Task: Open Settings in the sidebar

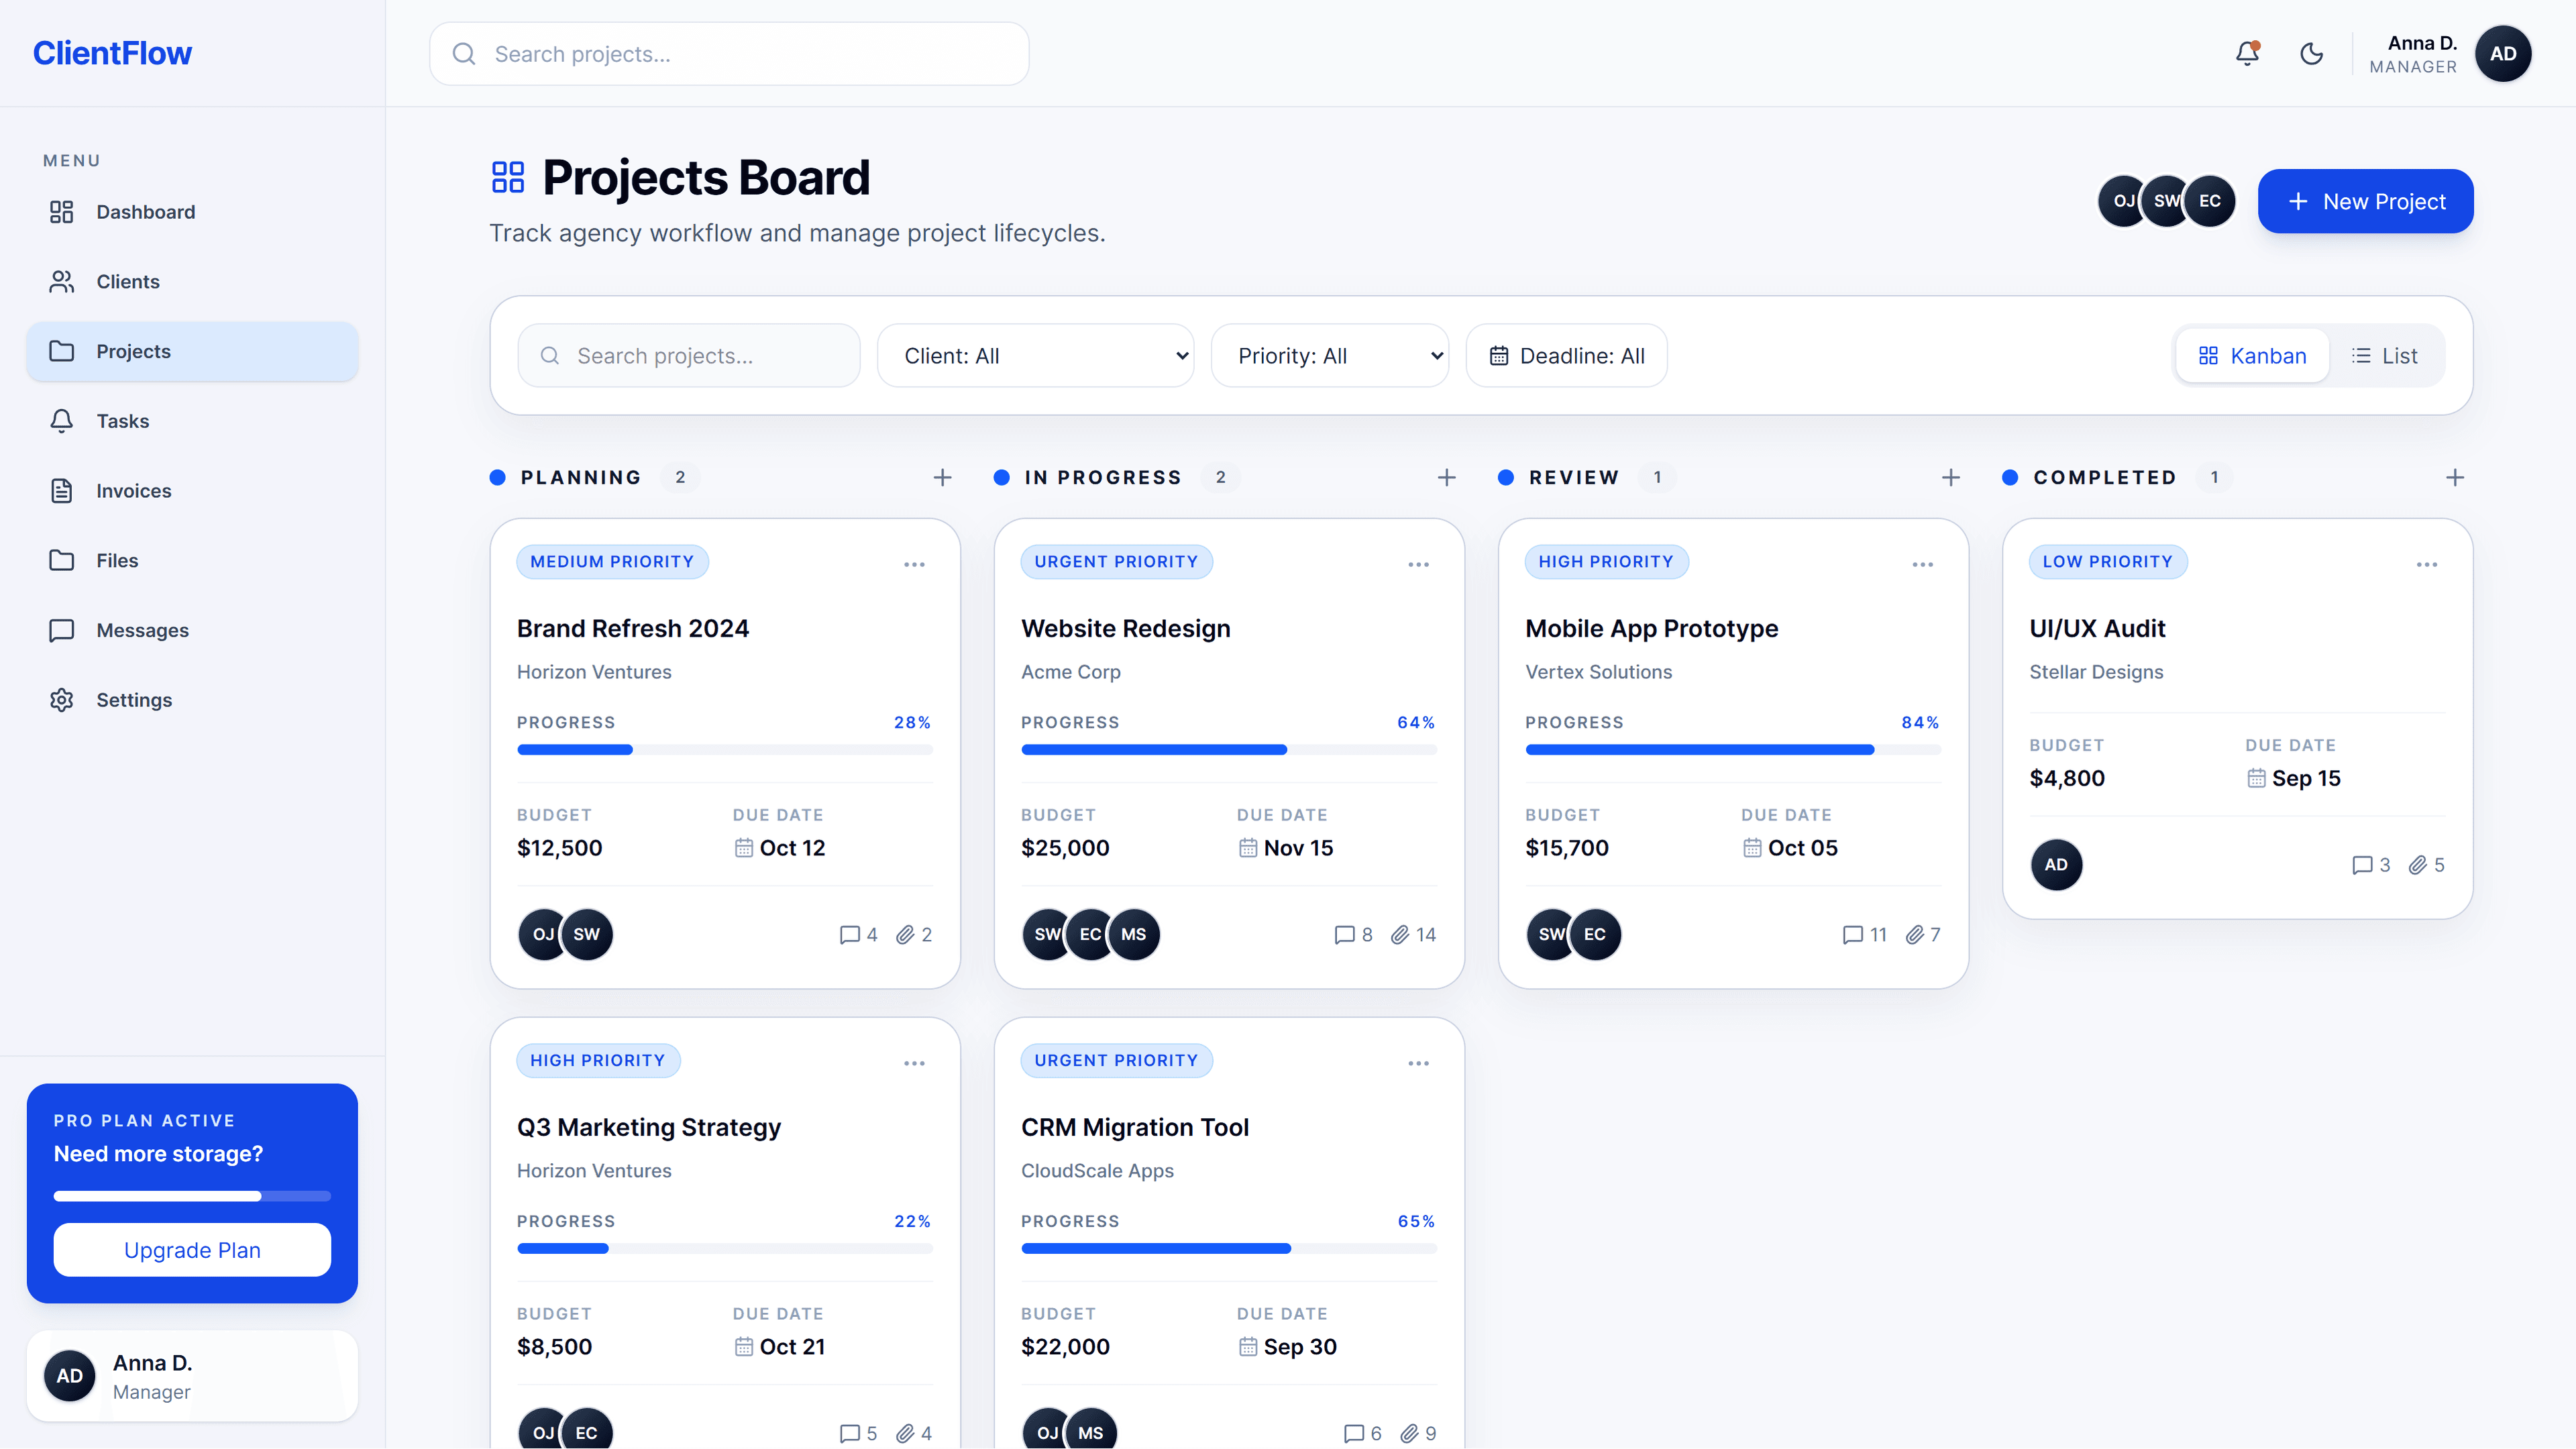Action: click(192, 700)
